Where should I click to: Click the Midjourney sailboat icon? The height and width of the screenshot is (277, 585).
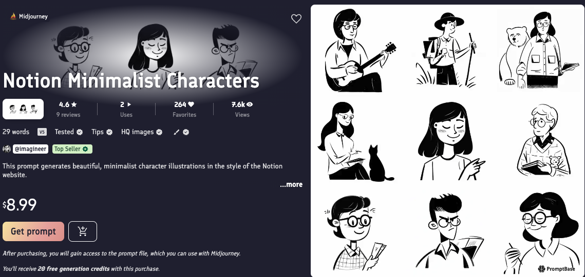click(13, 16)
